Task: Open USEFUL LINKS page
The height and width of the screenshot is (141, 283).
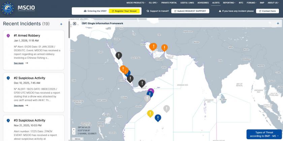Action: coord(187,3)
